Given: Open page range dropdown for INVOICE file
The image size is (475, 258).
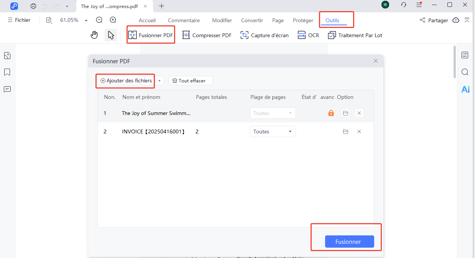Looking at the screenshot, I should (273, 131).
